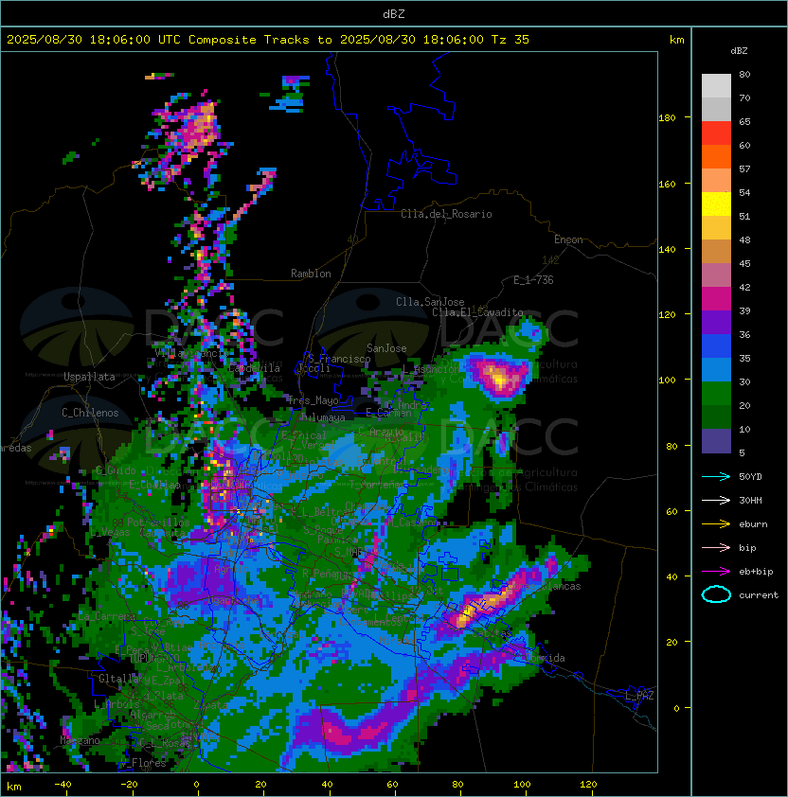Click the cyan ellipse 'current' symbol
Viewport: 788px width, 797px height.
716,594
